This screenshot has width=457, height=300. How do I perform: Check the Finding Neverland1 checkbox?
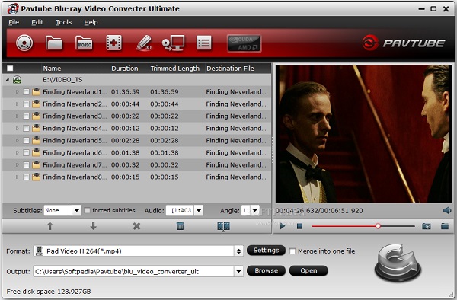pyautogui.click(x=26, y=92)
